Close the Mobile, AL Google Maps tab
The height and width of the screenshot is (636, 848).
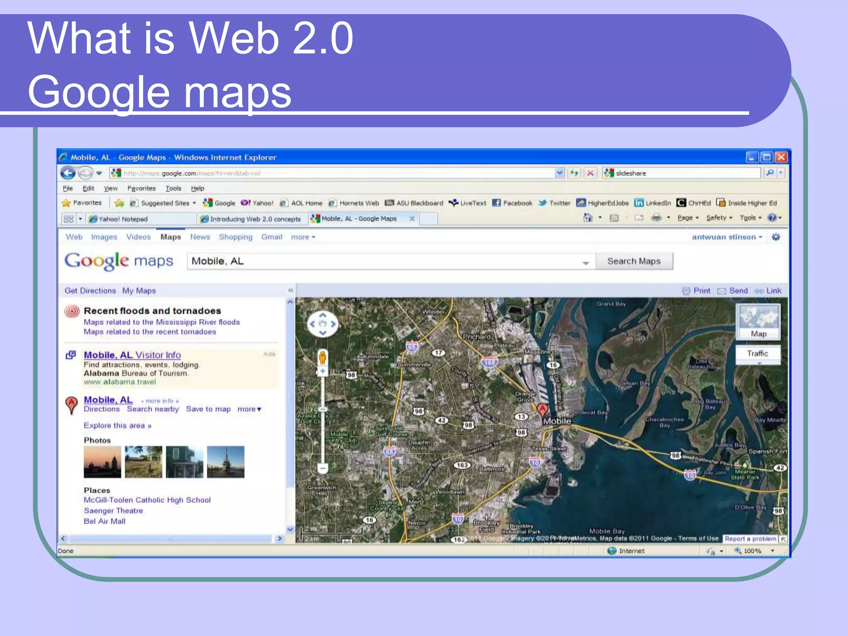click(412, 219)
